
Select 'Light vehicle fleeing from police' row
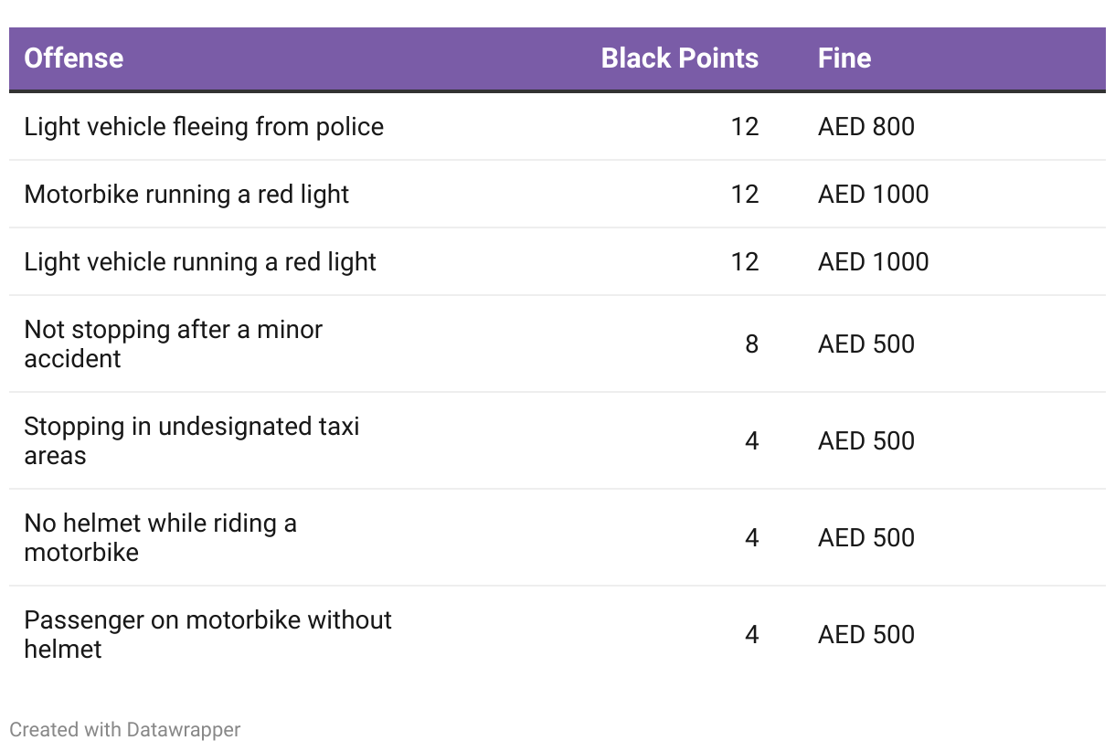[204, 126]
